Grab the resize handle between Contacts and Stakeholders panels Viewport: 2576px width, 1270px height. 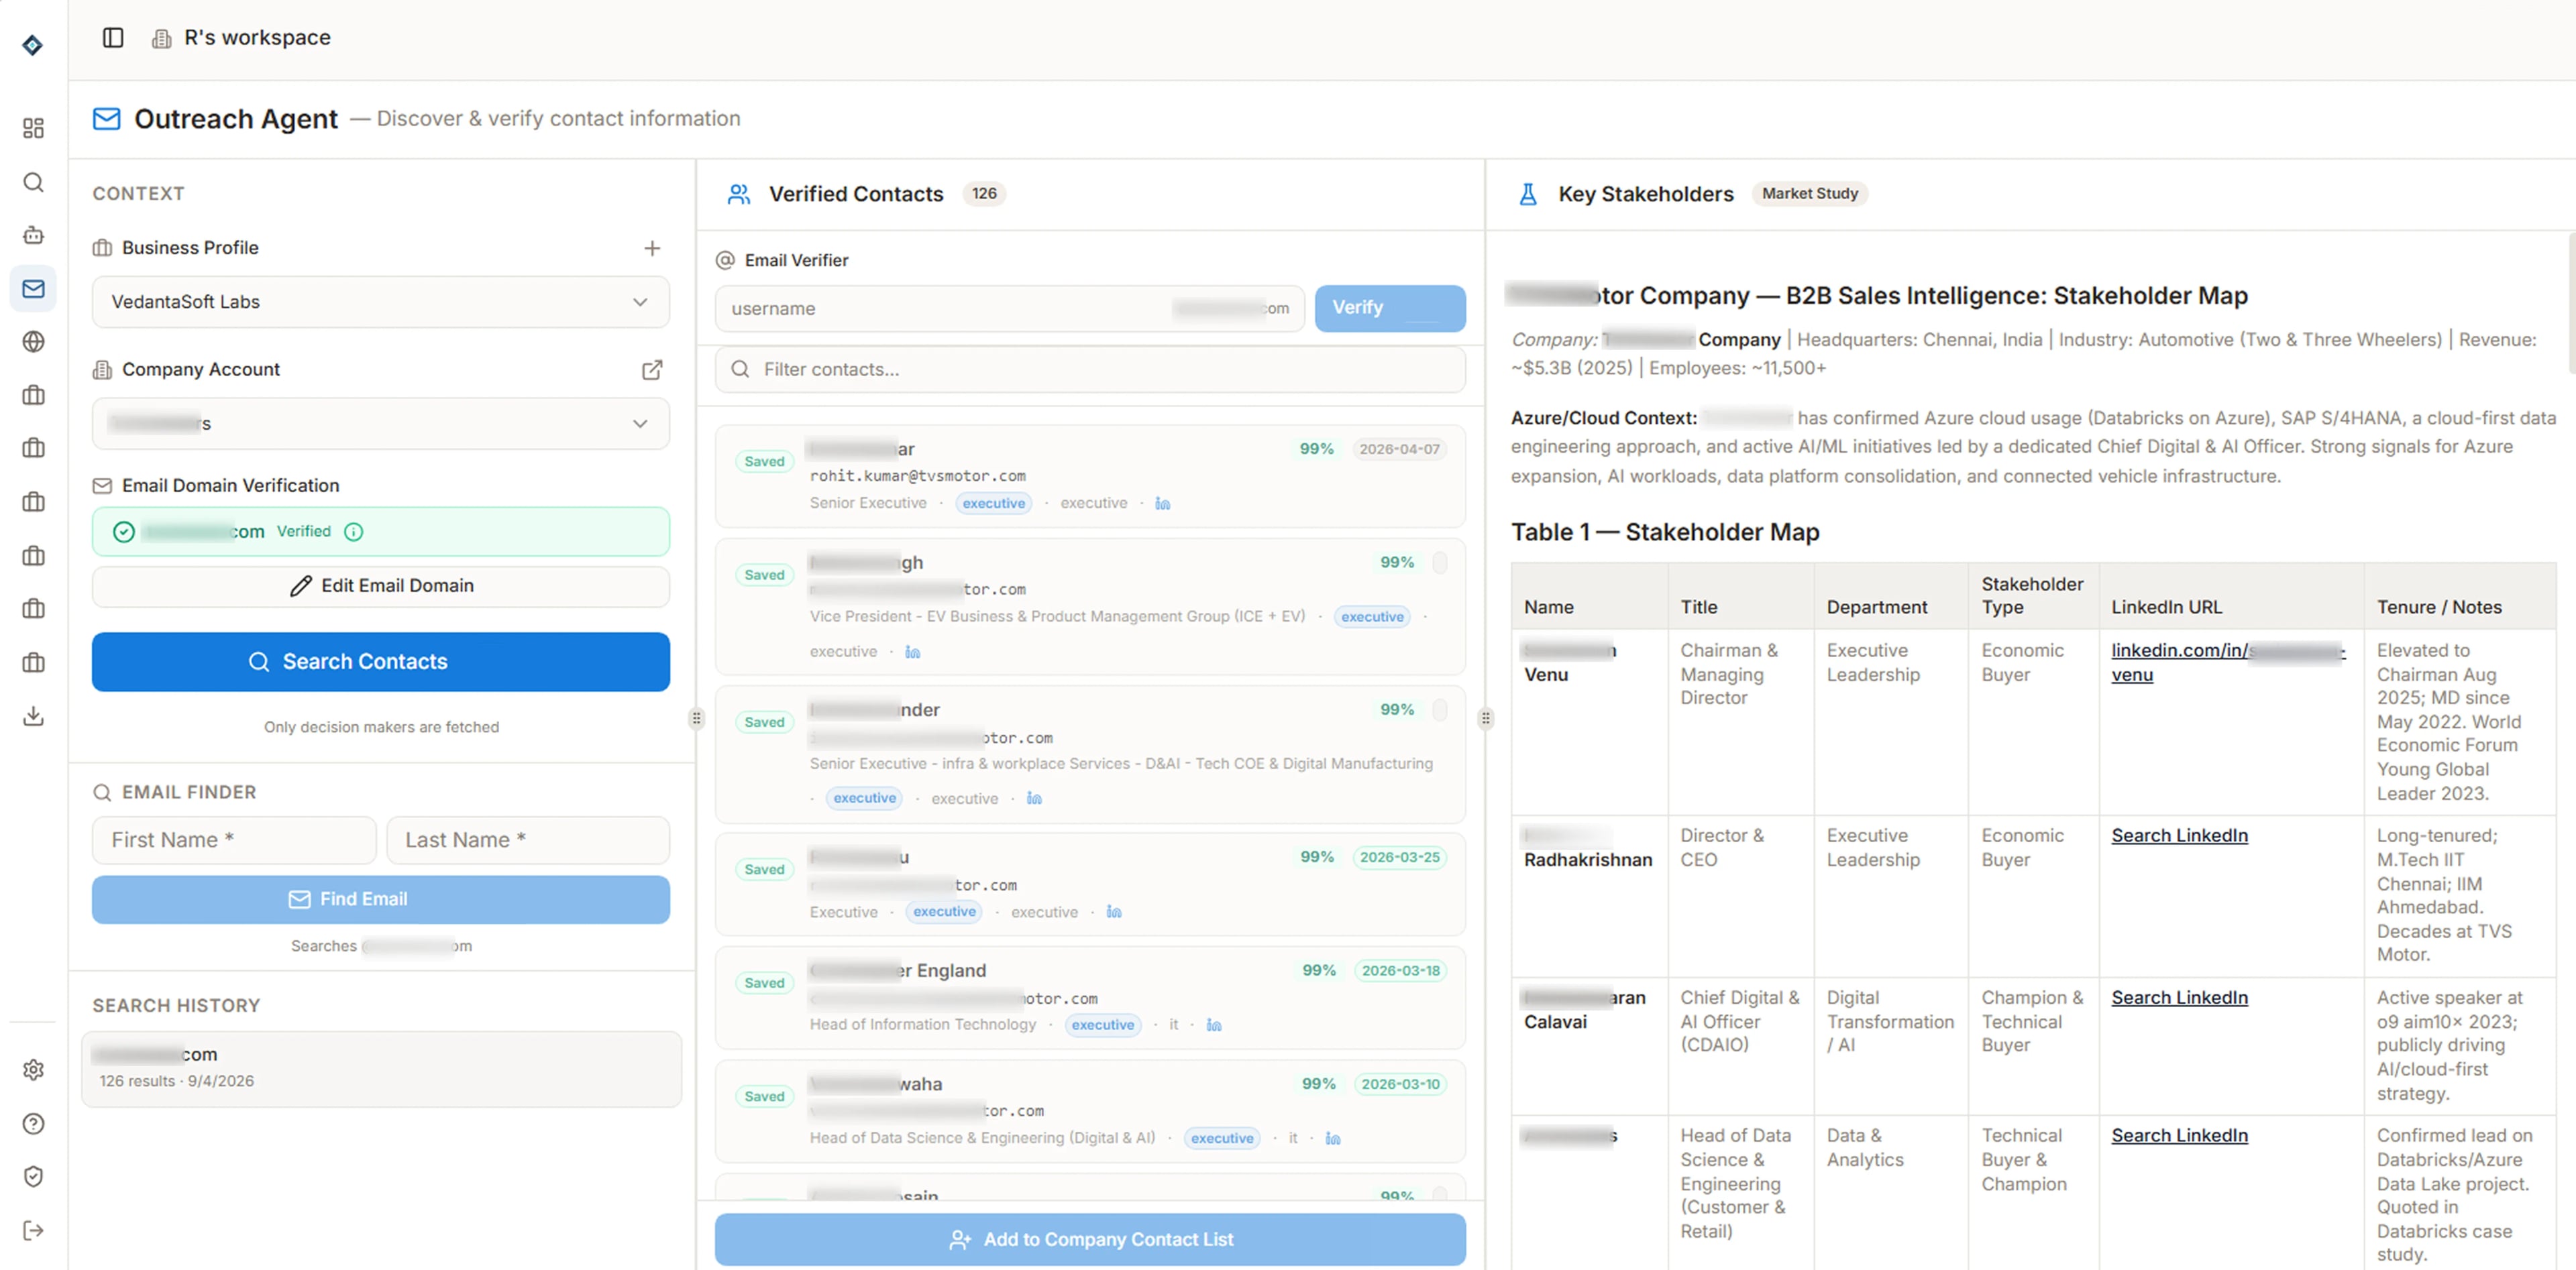point(1485,718)
